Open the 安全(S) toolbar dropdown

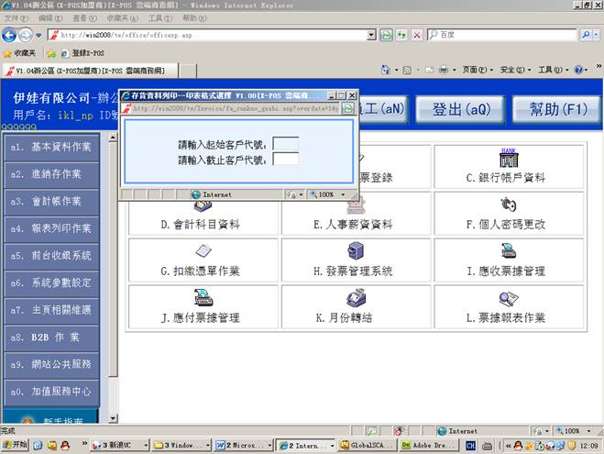point(514,70)
